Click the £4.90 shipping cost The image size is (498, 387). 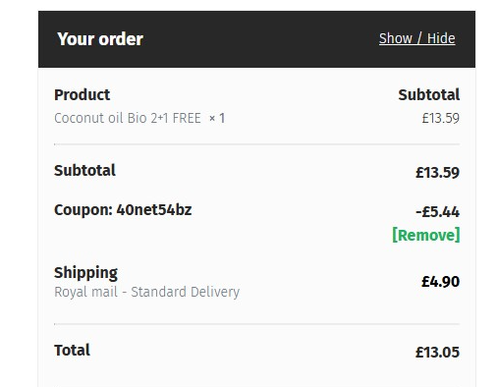(440, 282)
